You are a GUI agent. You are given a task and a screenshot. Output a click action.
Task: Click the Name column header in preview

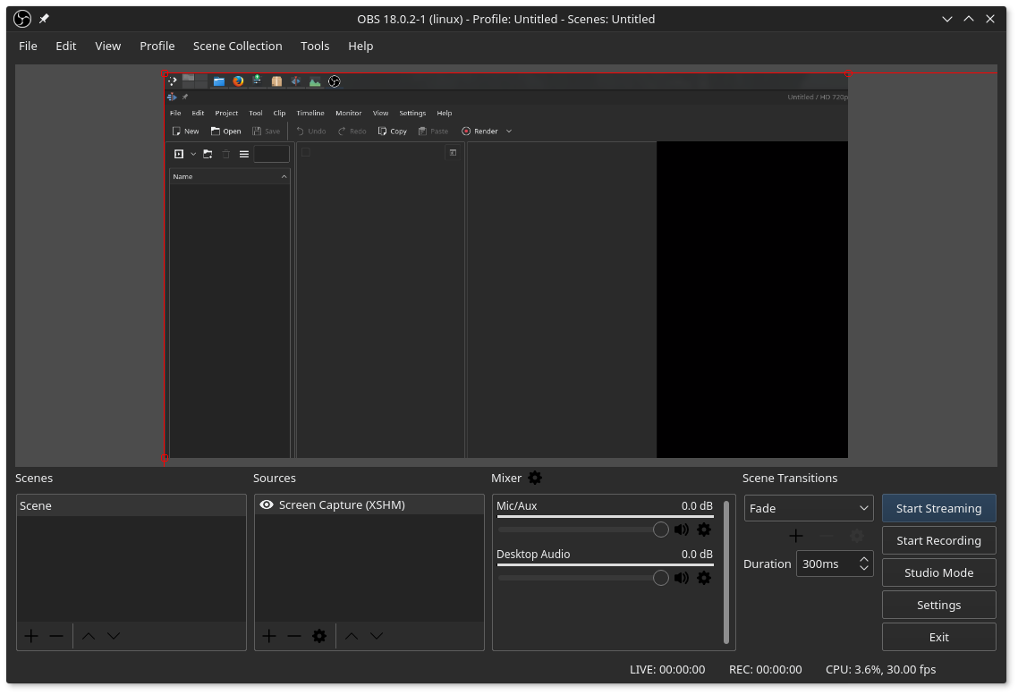tap(229, 176)
